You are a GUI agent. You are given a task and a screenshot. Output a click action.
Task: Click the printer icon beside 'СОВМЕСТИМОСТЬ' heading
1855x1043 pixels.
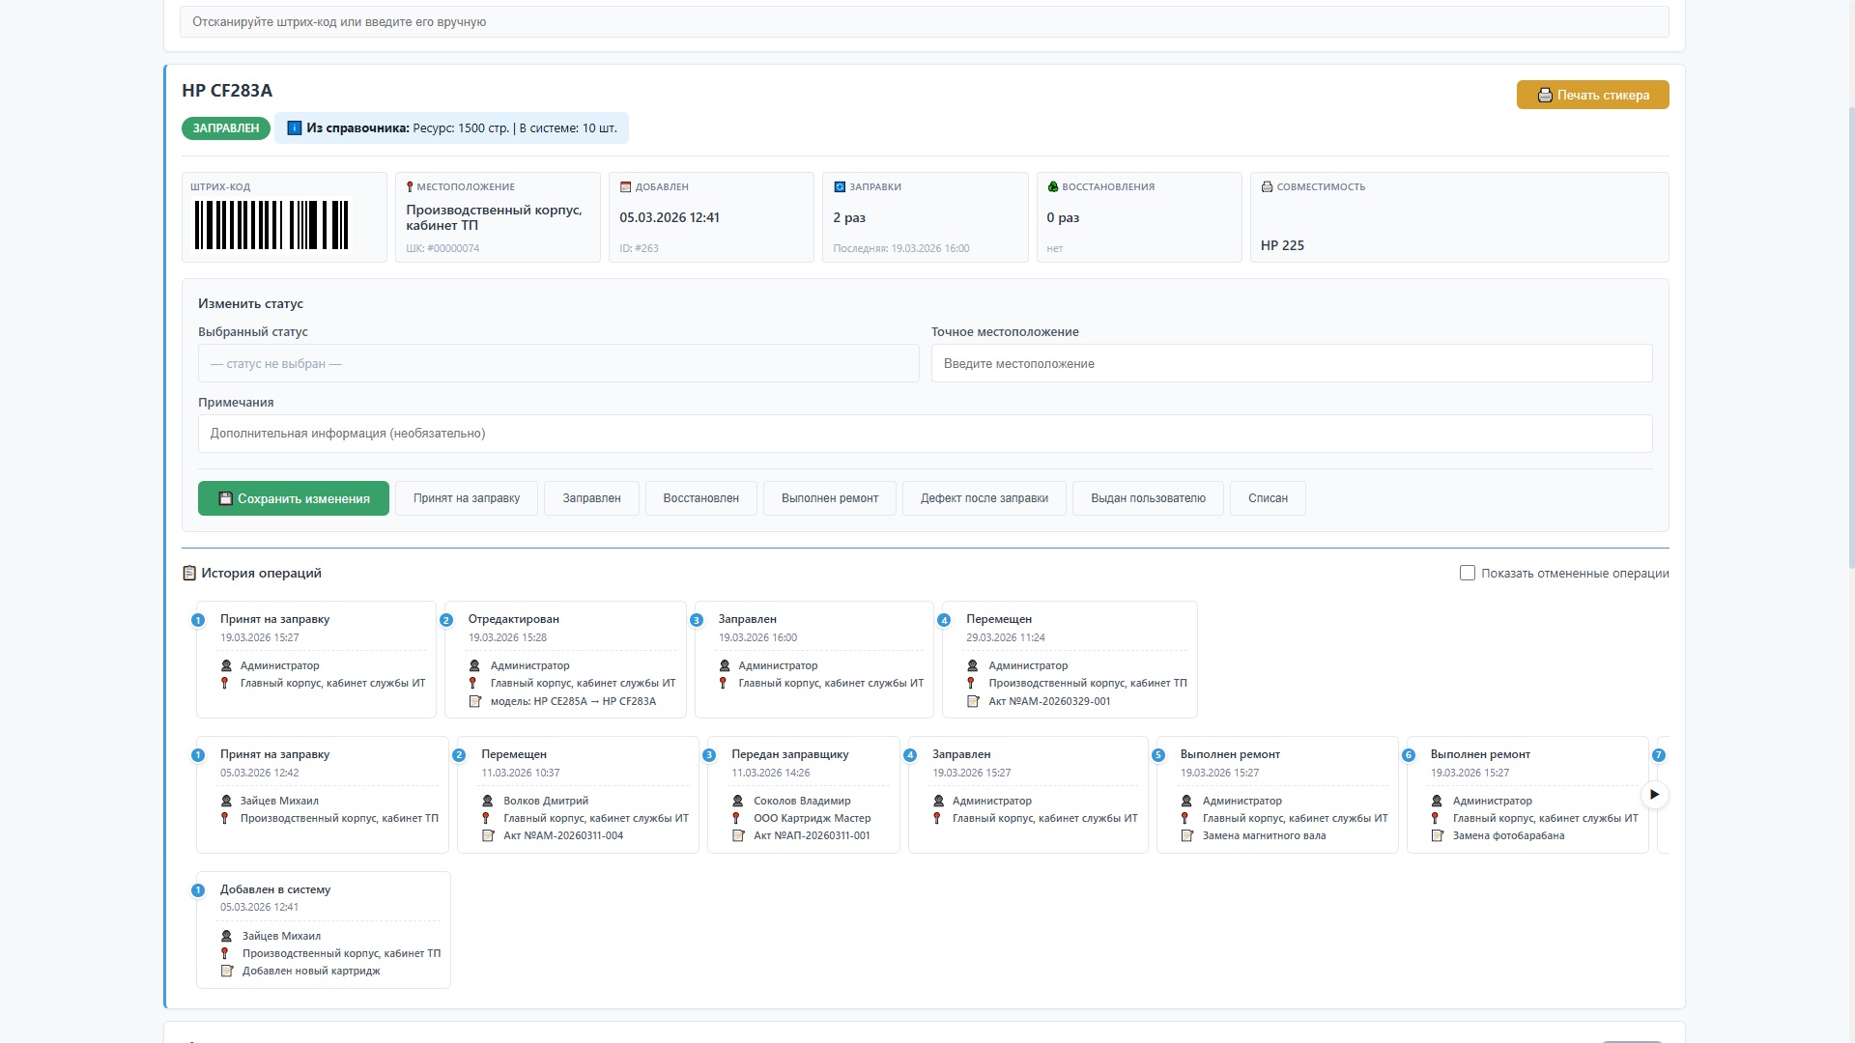(x=1267, y=186)
